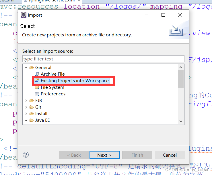Collapse the General folder in import tree

click(26, 68)
